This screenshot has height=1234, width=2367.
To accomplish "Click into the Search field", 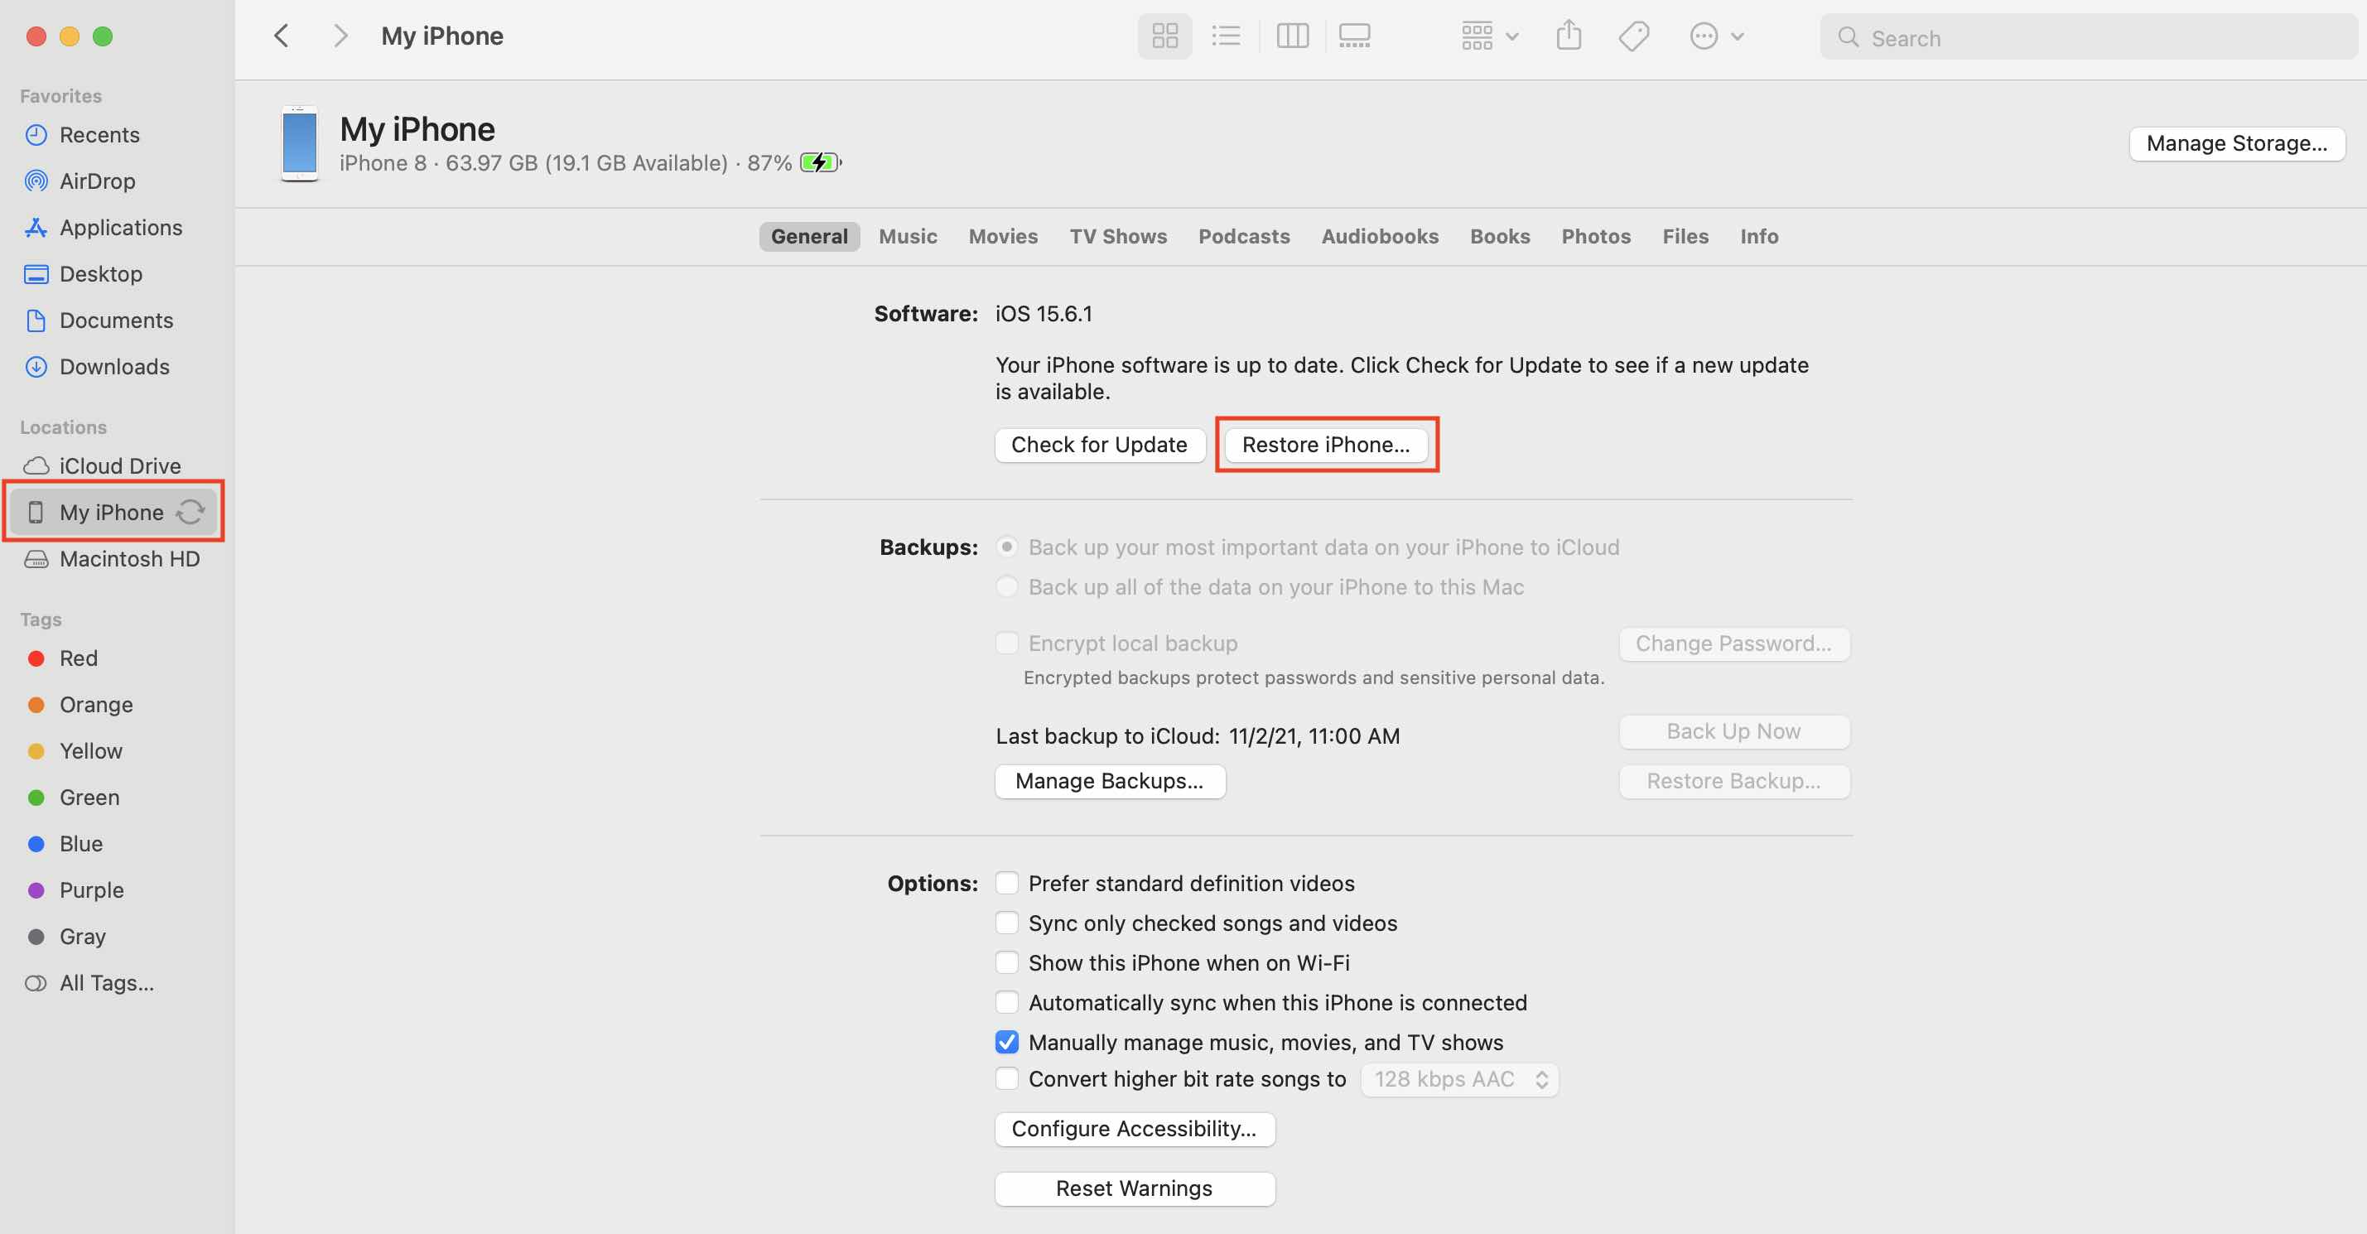I will (2089, 37).
